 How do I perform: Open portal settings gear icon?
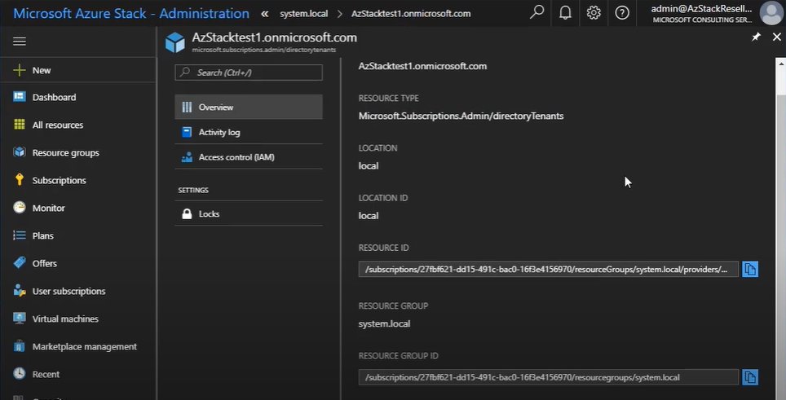click(x=594, y=12)
